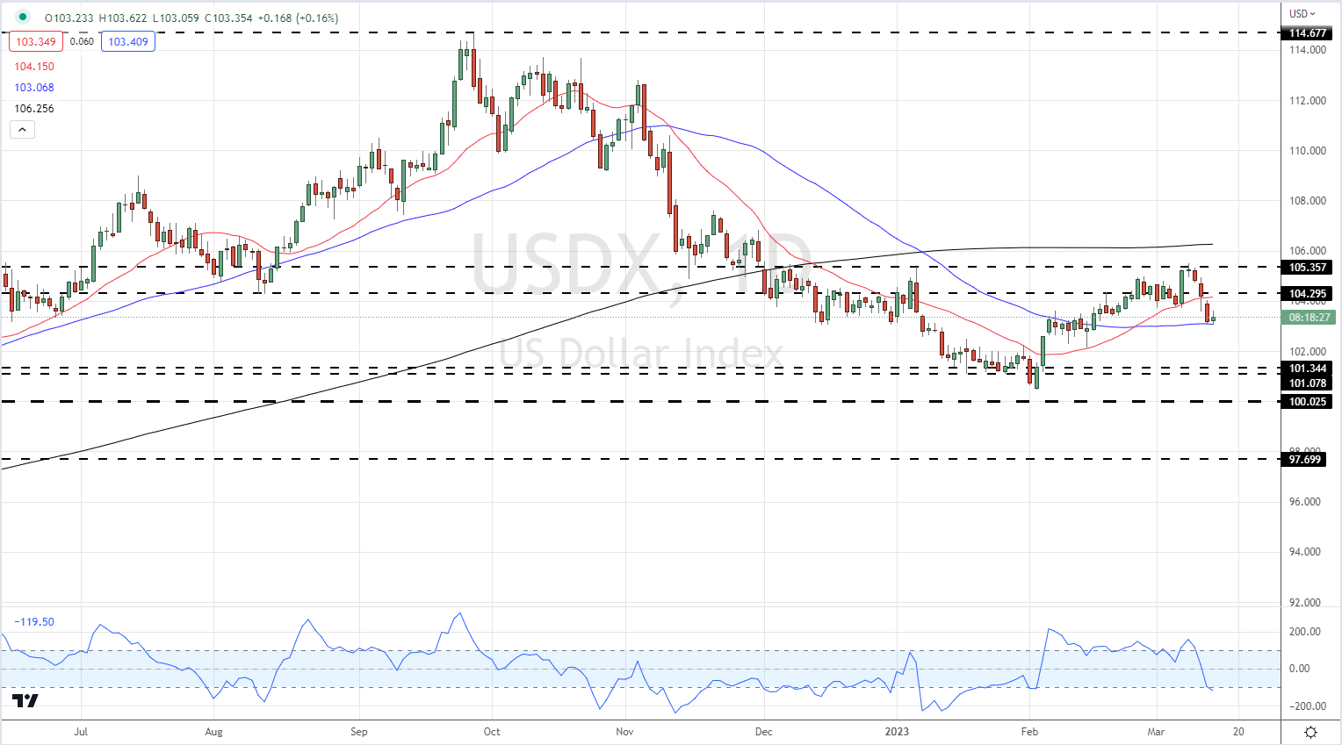Open the USD currency dropdown
The width and height of the screenshot is (1342, 745).
[1302, 13]
